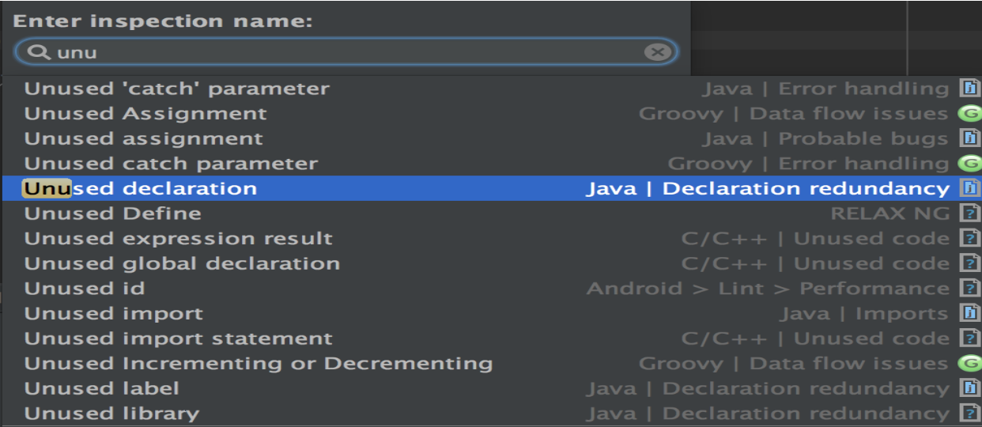This screenshot has width=982, height=427.
Task: Select Unused Define inspection
Action: (113, 214)
